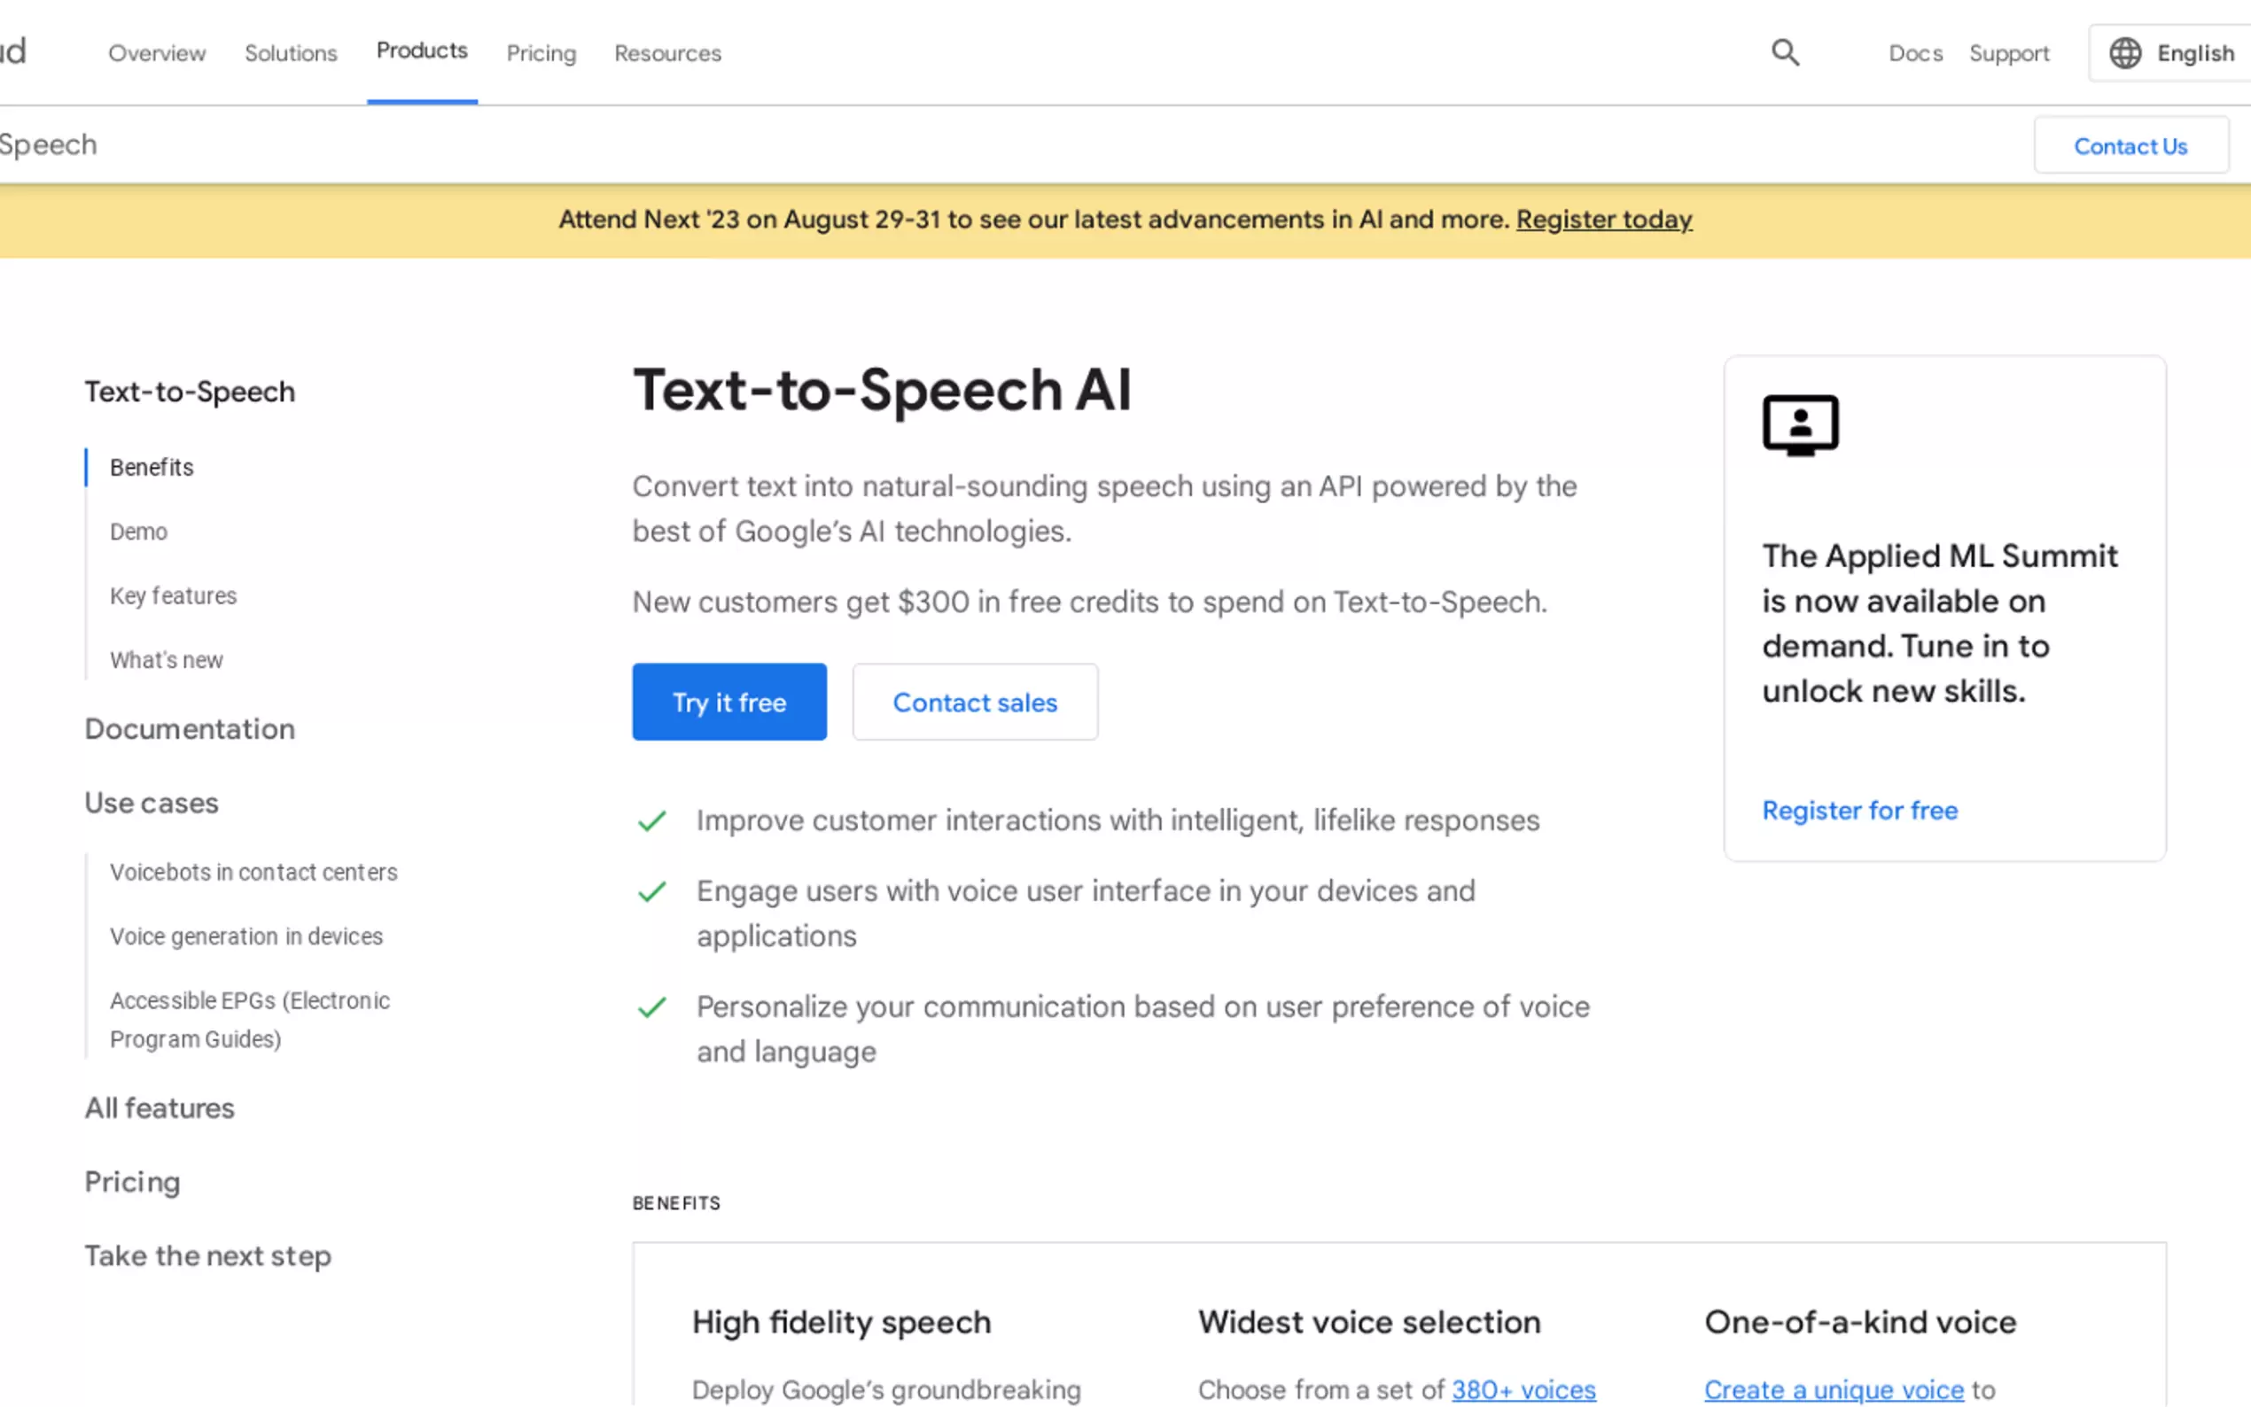Click the globe icon next to English

[x=2124, y=53]
